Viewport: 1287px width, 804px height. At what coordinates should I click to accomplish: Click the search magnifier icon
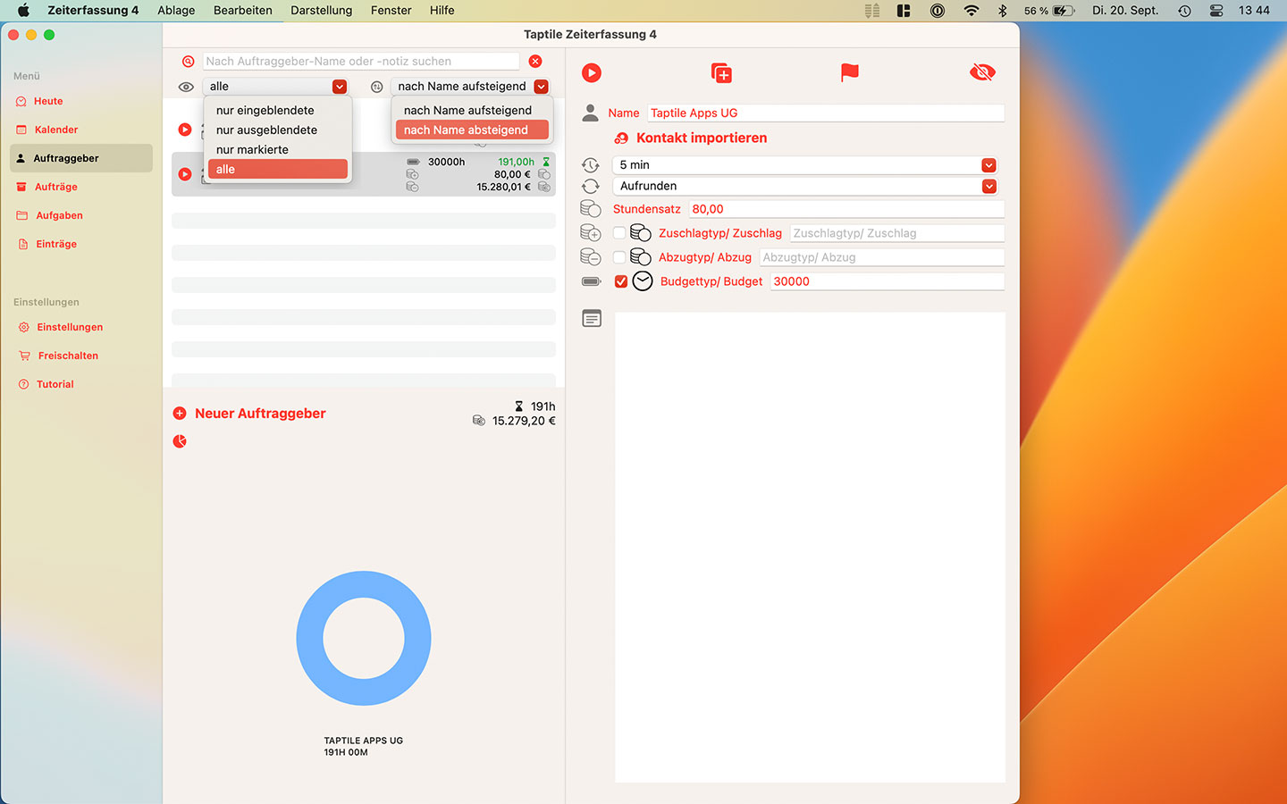pos(188,62)
